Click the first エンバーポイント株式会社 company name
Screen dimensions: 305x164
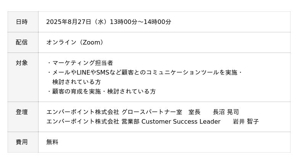[x=83, y=112]
